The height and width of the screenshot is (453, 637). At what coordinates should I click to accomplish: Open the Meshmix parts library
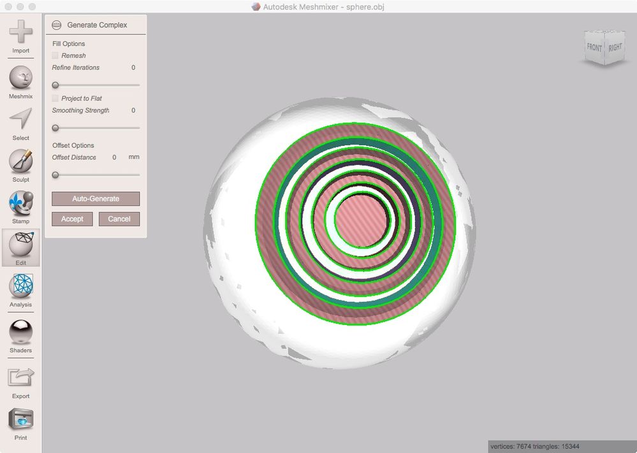coord(20,83)
